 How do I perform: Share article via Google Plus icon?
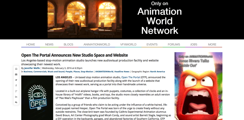[x=16, y=91]
